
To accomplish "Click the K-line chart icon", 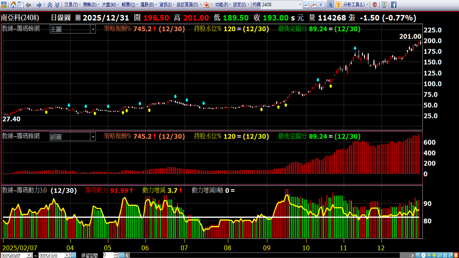I will coord(322,5).
